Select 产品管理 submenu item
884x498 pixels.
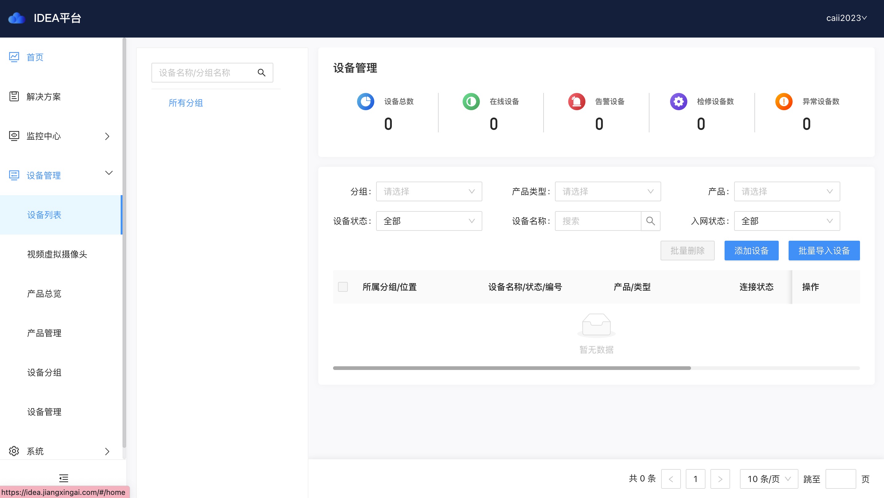(x=61, y=333)
